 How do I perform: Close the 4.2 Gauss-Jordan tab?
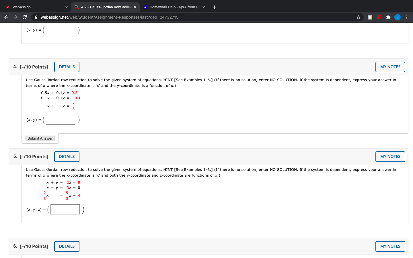point(135,7)
